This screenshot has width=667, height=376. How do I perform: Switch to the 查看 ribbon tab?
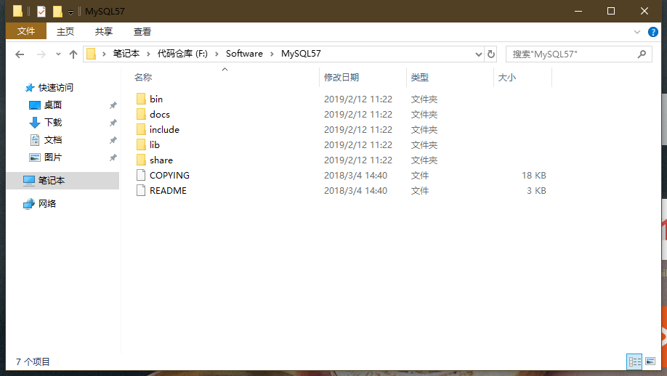(x=142, y=31)
